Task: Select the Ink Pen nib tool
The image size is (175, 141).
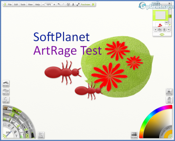Action: pyautogui.click(x=25, y=128)
